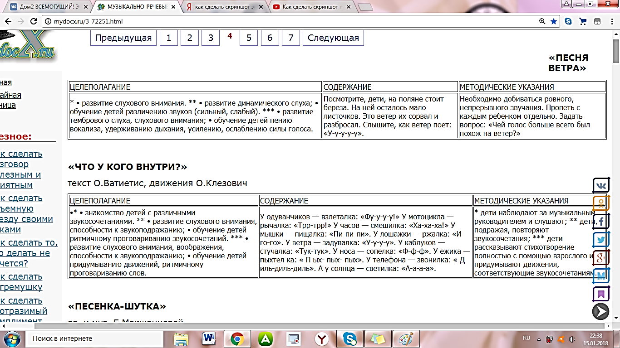
Task: Share page via Odnoklassniki icon
Action: coord(601,203)
